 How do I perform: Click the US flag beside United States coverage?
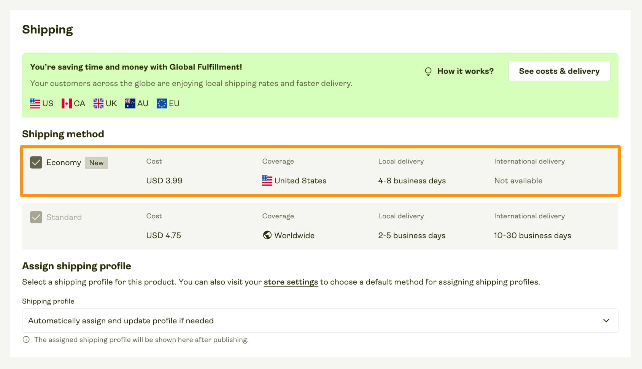(267, 181)
